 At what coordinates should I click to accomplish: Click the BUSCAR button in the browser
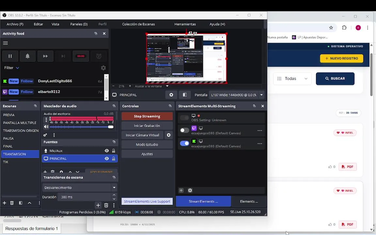(335, 79)
